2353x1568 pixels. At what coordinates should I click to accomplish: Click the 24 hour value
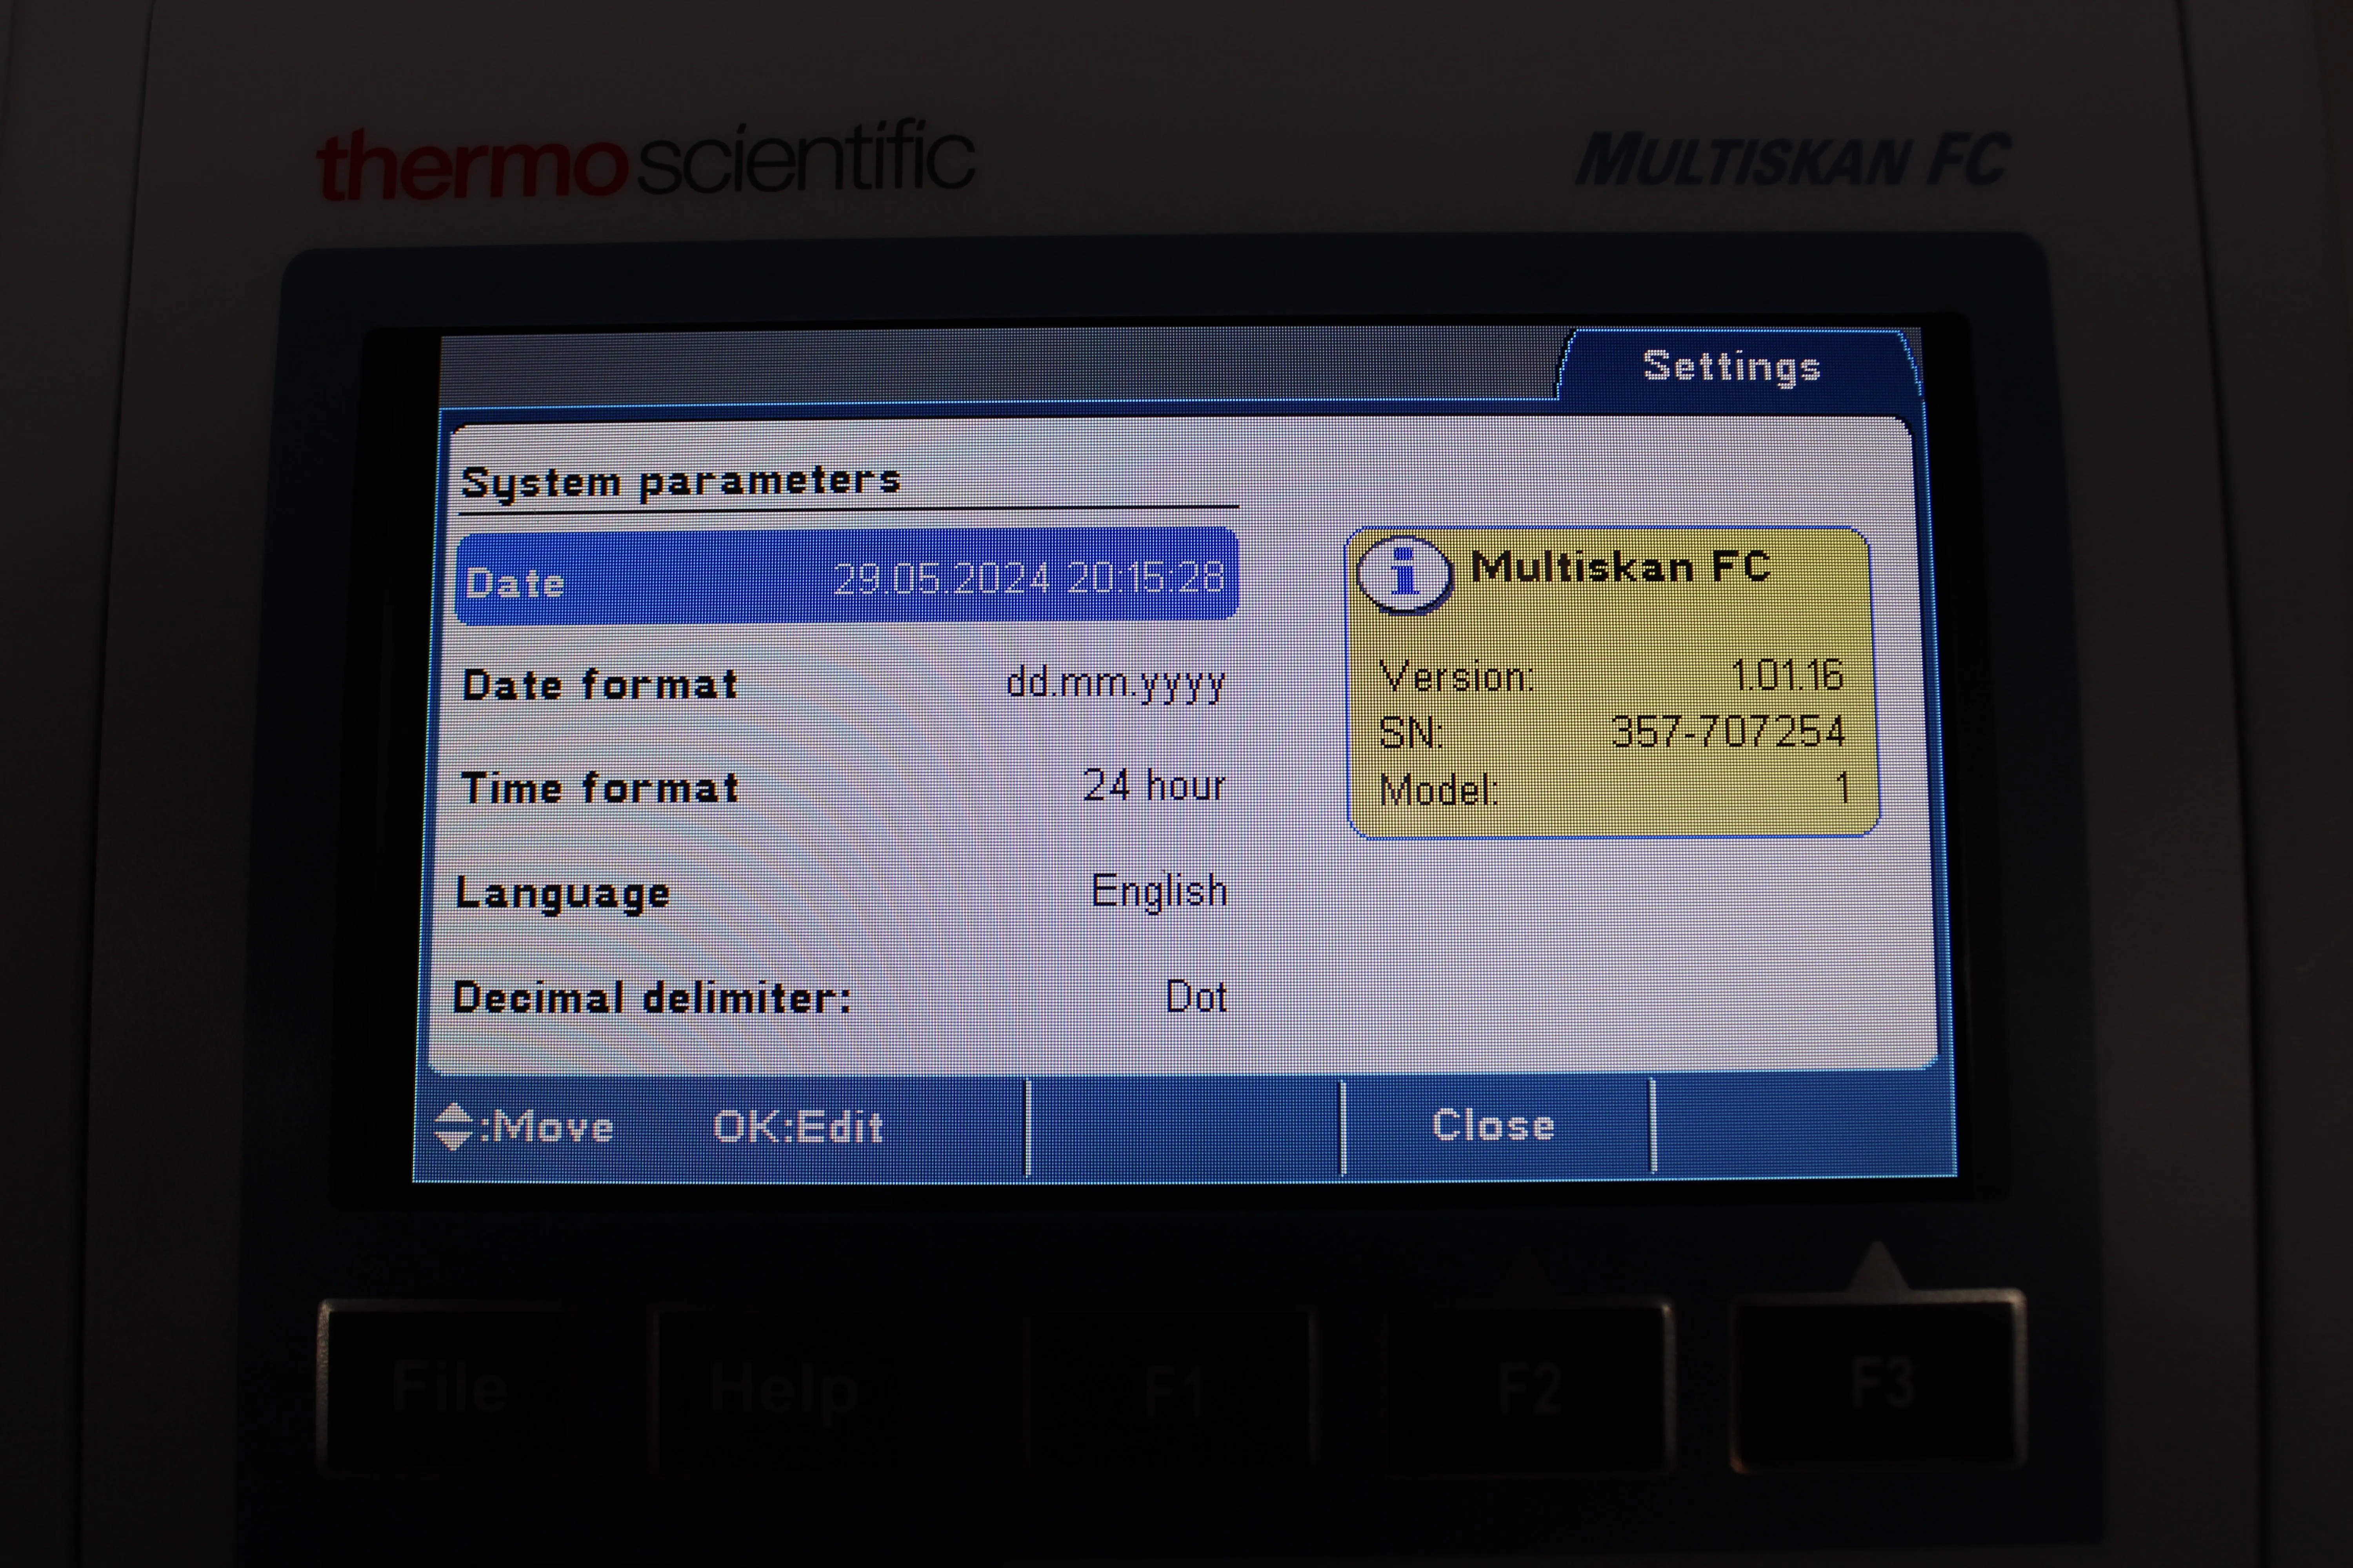click(1155, 786)
